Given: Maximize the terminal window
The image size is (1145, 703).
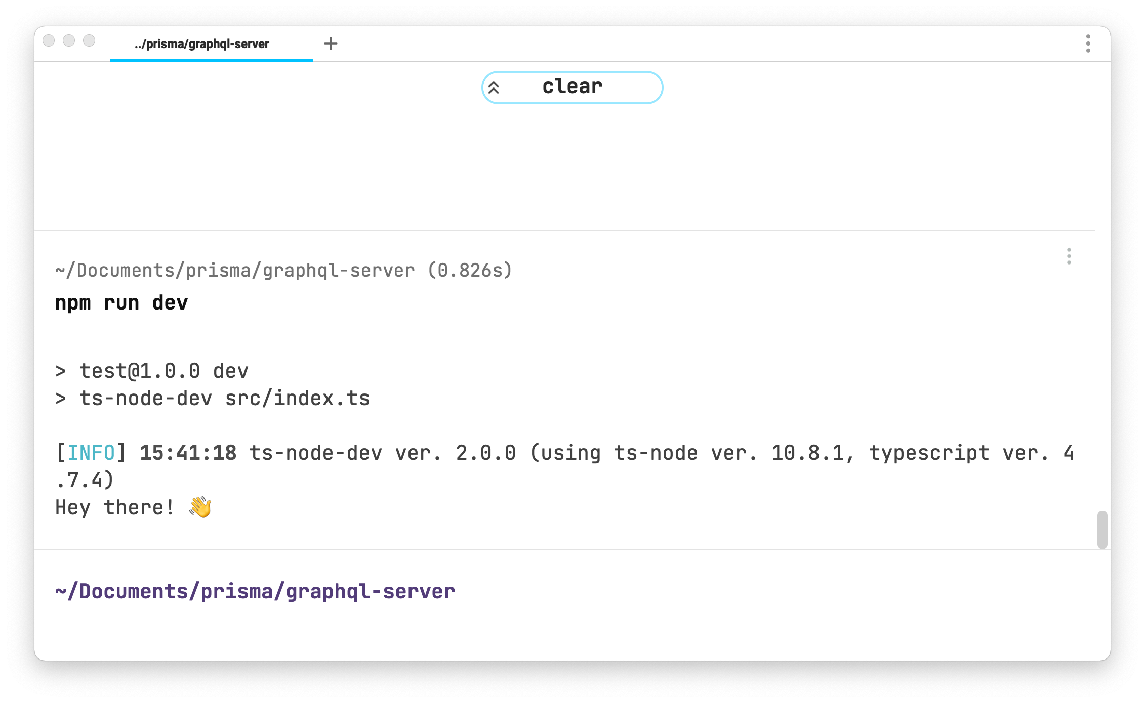Looking at the screenshot, I should 89,40.
